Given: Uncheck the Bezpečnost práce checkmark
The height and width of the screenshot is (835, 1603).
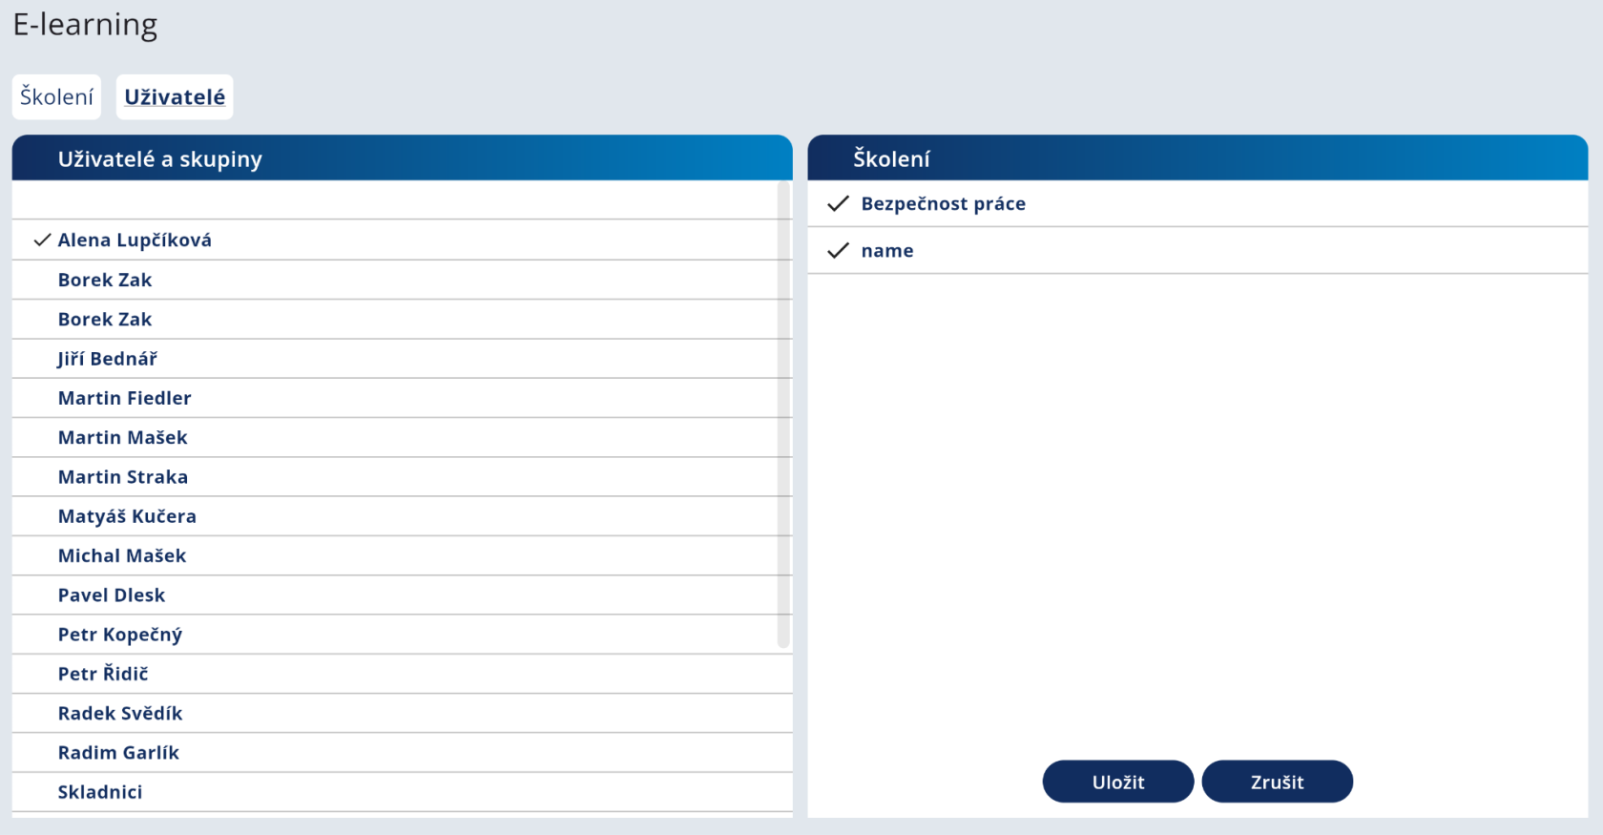Looking at the screenshot, I should 838,204.
